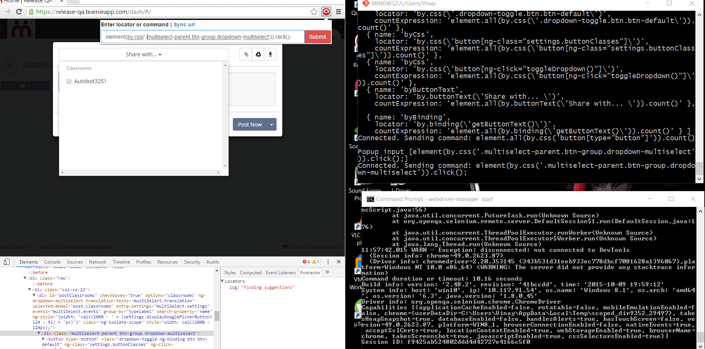Collapse the Locators section triangle
The width and height of the screenshot is (705, 349).
[222, 281]
